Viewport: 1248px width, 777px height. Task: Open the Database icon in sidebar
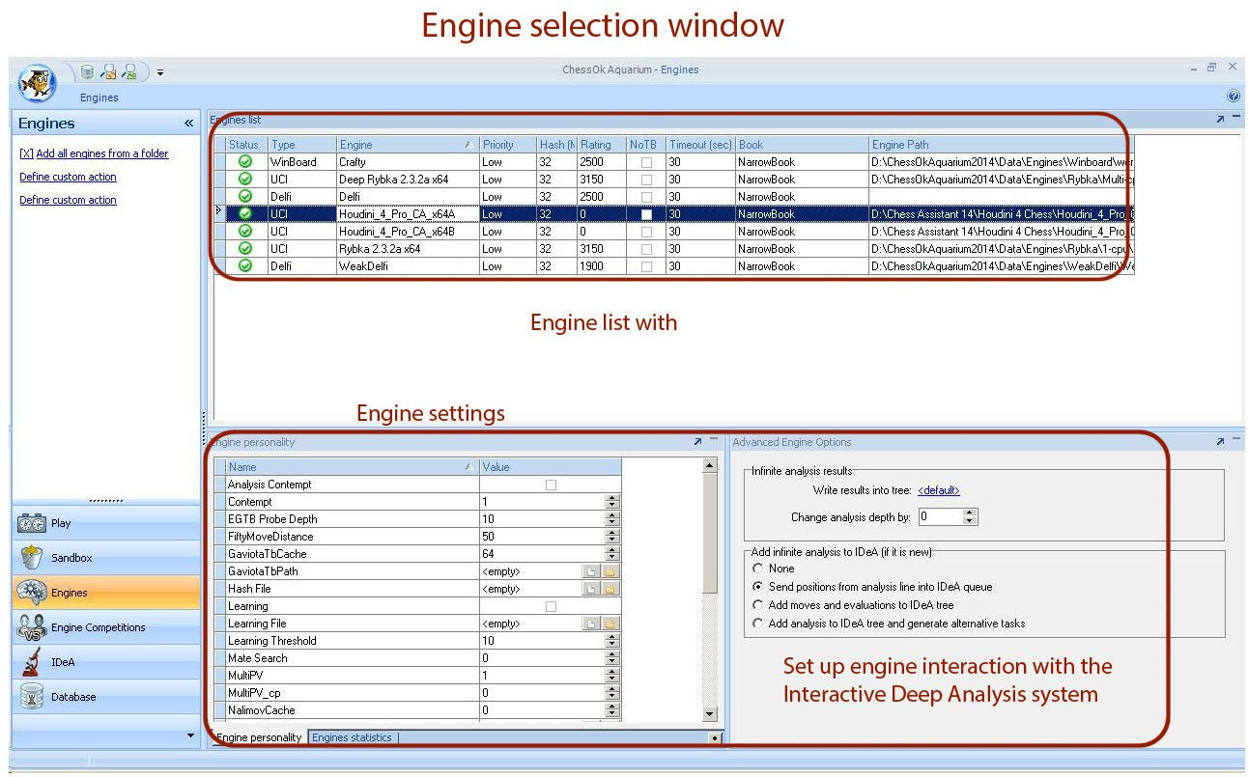click(32, 697)
